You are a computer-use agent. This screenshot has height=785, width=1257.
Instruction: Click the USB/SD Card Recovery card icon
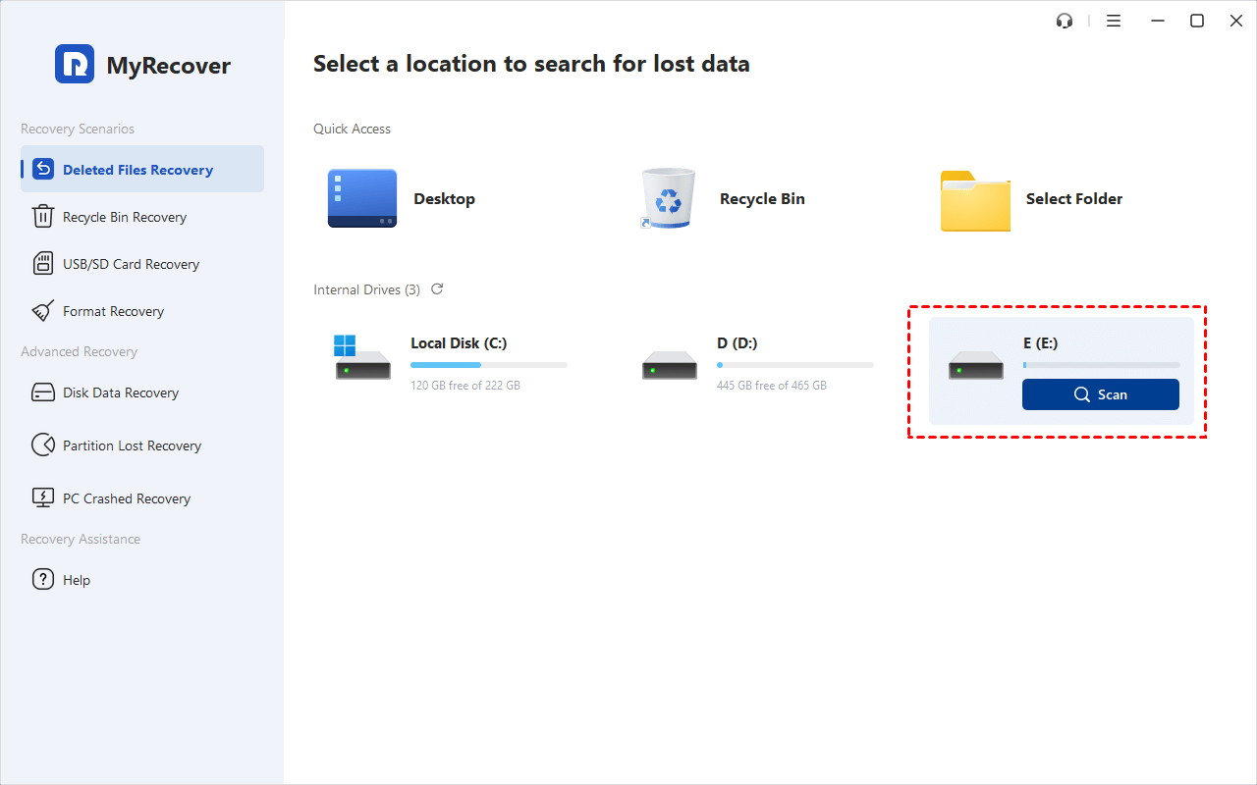point(43,264)
